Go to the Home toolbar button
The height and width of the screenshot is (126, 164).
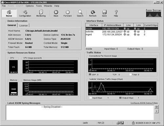[9, 13]
